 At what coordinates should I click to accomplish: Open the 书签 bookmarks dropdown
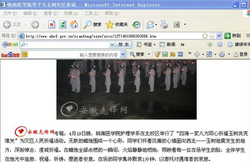[x=154, y=45]
